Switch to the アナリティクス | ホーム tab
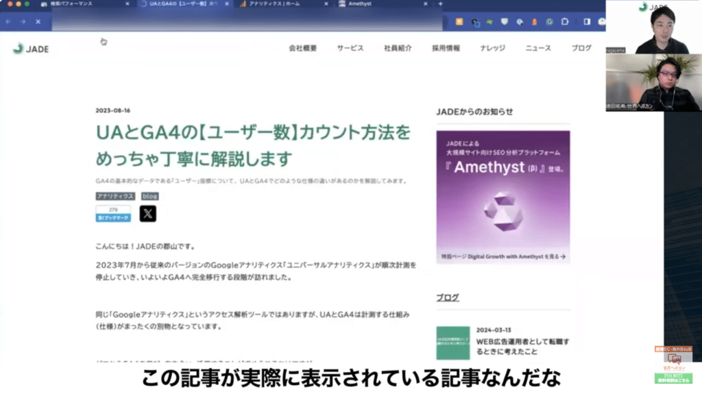 pyautogui.click(x=283, y=4)
